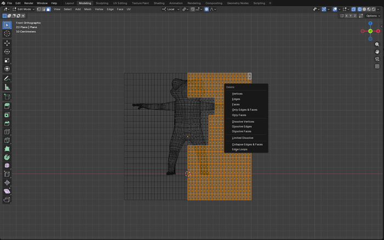Click the zoom magnifier viewport icon
The width and height of the screenshot is (384, 240).
click(x=377, y=44)
